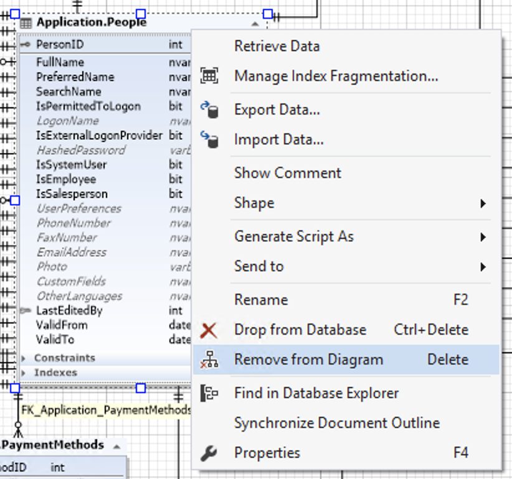Choose Drop from Database entry

click(346, 330)
